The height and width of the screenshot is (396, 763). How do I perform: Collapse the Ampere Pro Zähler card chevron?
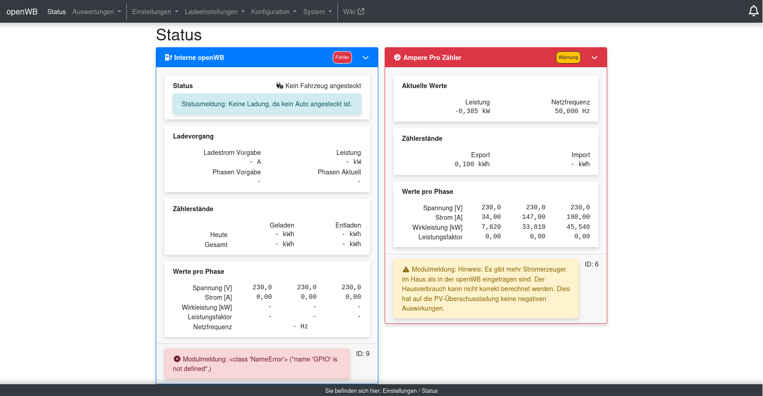[595, 58]
